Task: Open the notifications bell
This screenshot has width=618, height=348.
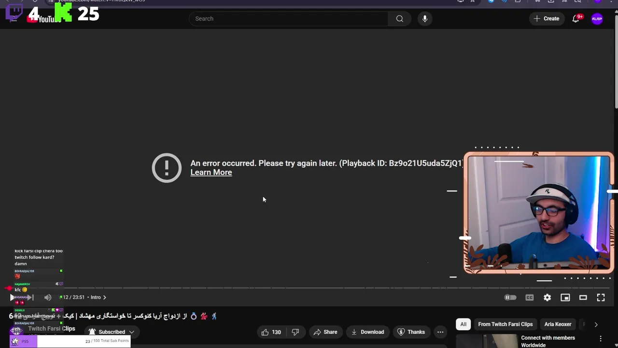Action: [x=576, y=19]
